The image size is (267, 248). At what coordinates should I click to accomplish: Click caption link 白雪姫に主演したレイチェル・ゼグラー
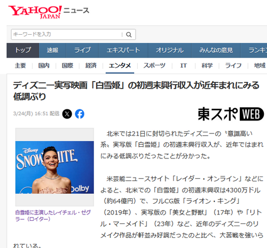click(53, 215)
